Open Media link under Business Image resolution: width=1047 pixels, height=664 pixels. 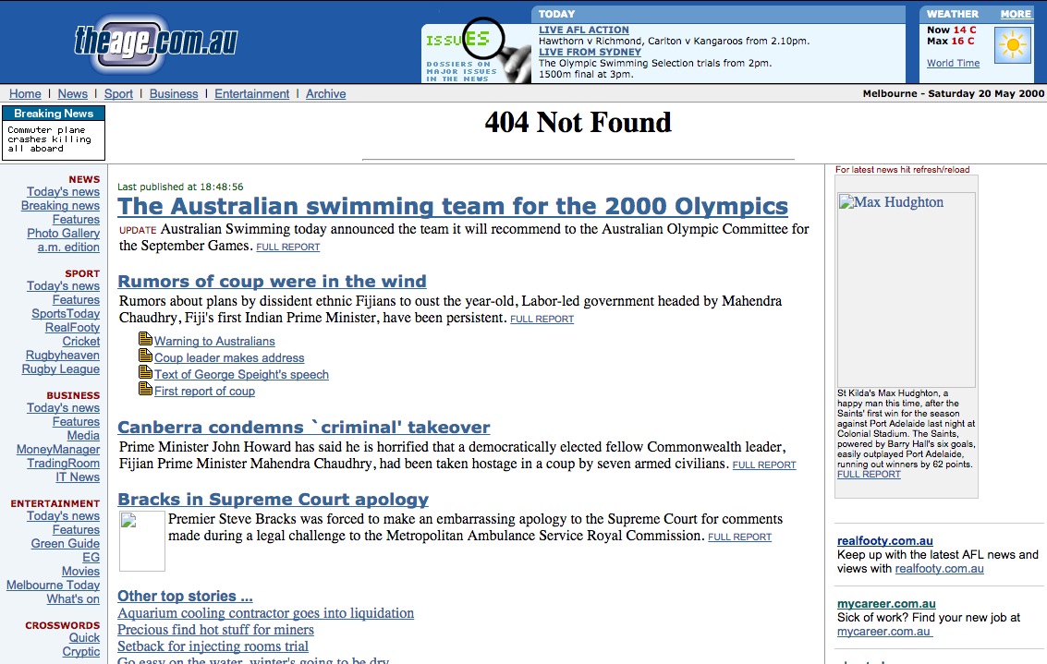point(83,435)
